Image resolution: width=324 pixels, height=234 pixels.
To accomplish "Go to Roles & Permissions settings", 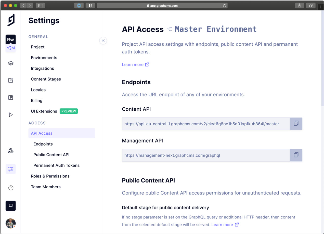I will click(x=50, y=176).
